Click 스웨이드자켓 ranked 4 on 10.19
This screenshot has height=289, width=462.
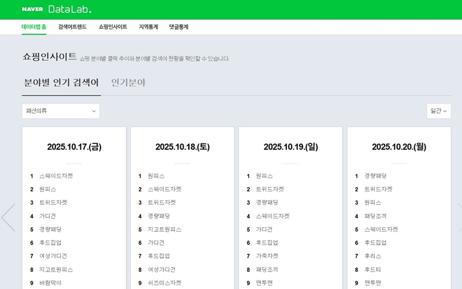click(273, 216)
